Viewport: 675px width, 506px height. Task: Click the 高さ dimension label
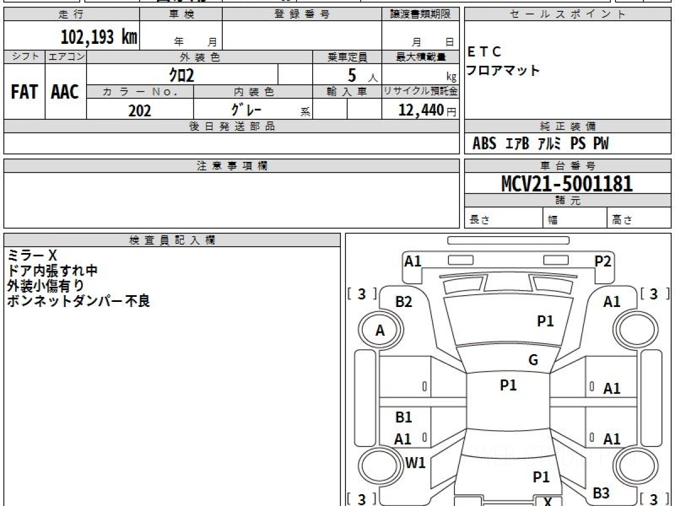click(x=622, y=220)
